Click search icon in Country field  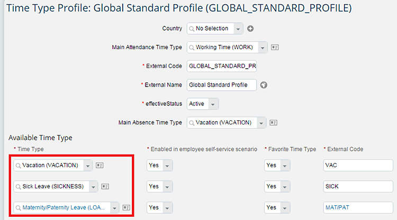point(192,28)
